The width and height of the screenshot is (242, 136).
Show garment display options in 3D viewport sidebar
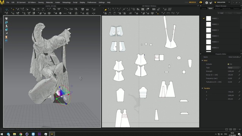[x=6, y=19]
